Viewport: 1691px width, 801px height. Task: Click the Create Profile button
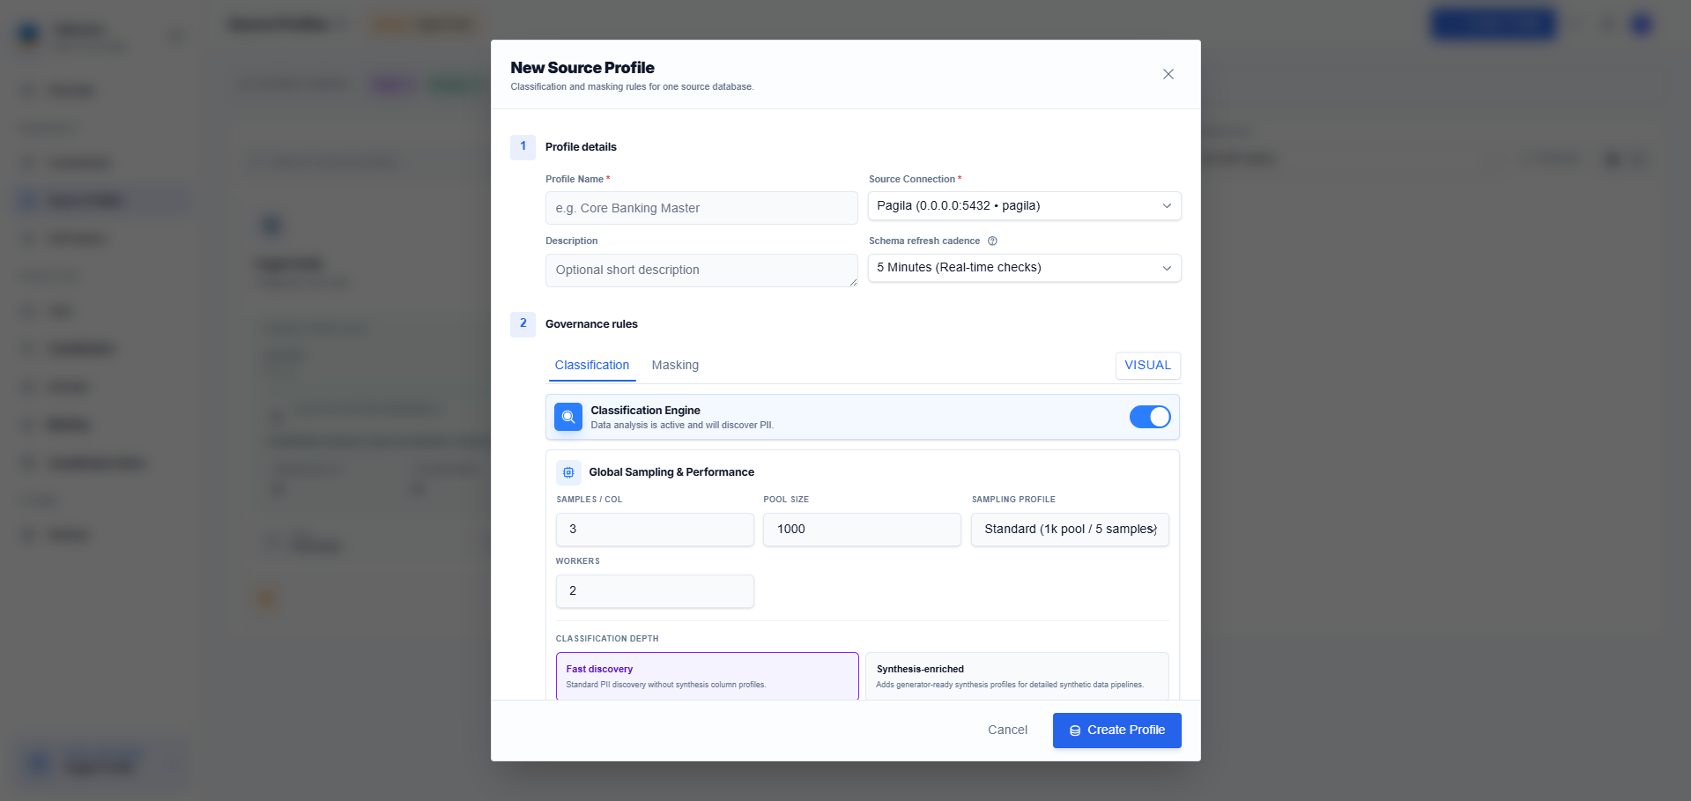[1116, 731]
